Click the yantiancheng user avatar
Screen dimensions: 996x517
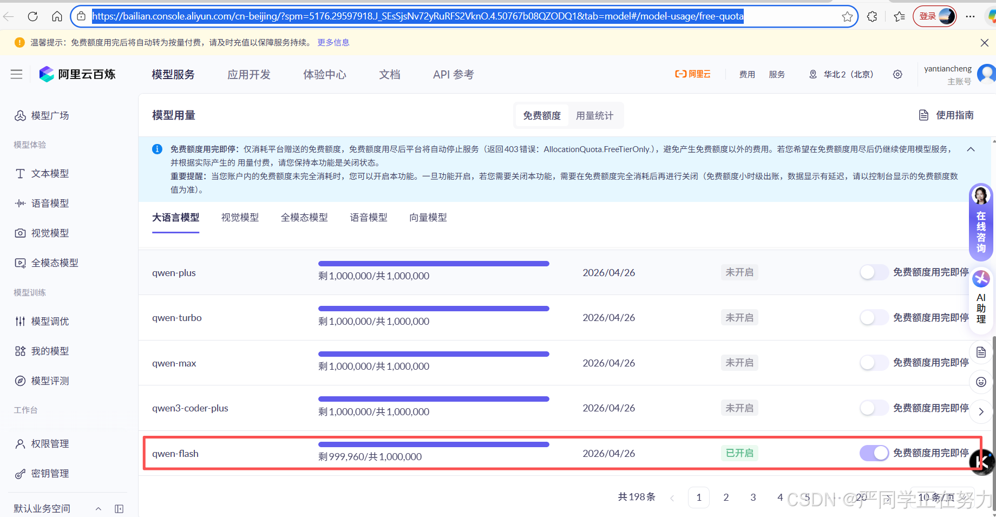986,74
